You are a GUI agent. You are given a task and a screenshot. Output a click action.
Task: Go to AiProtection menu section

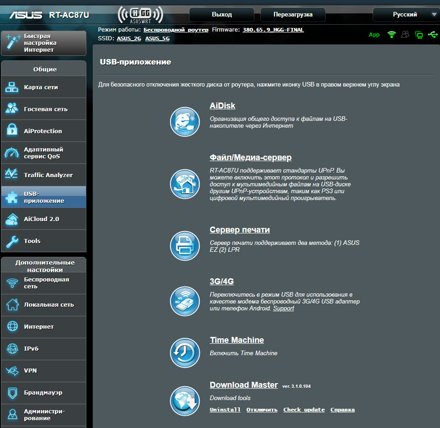tap(43, 131)
